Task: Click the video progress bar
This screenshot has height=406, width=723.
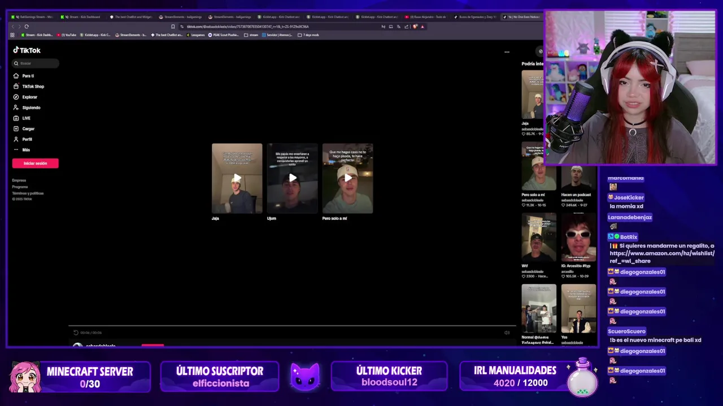Action: (292, 326)
